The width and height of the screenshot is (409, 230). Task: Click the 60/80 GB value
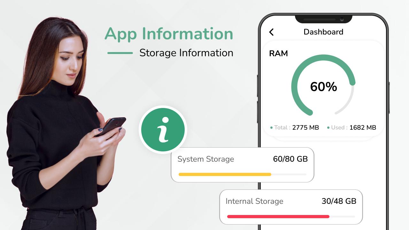290,159
